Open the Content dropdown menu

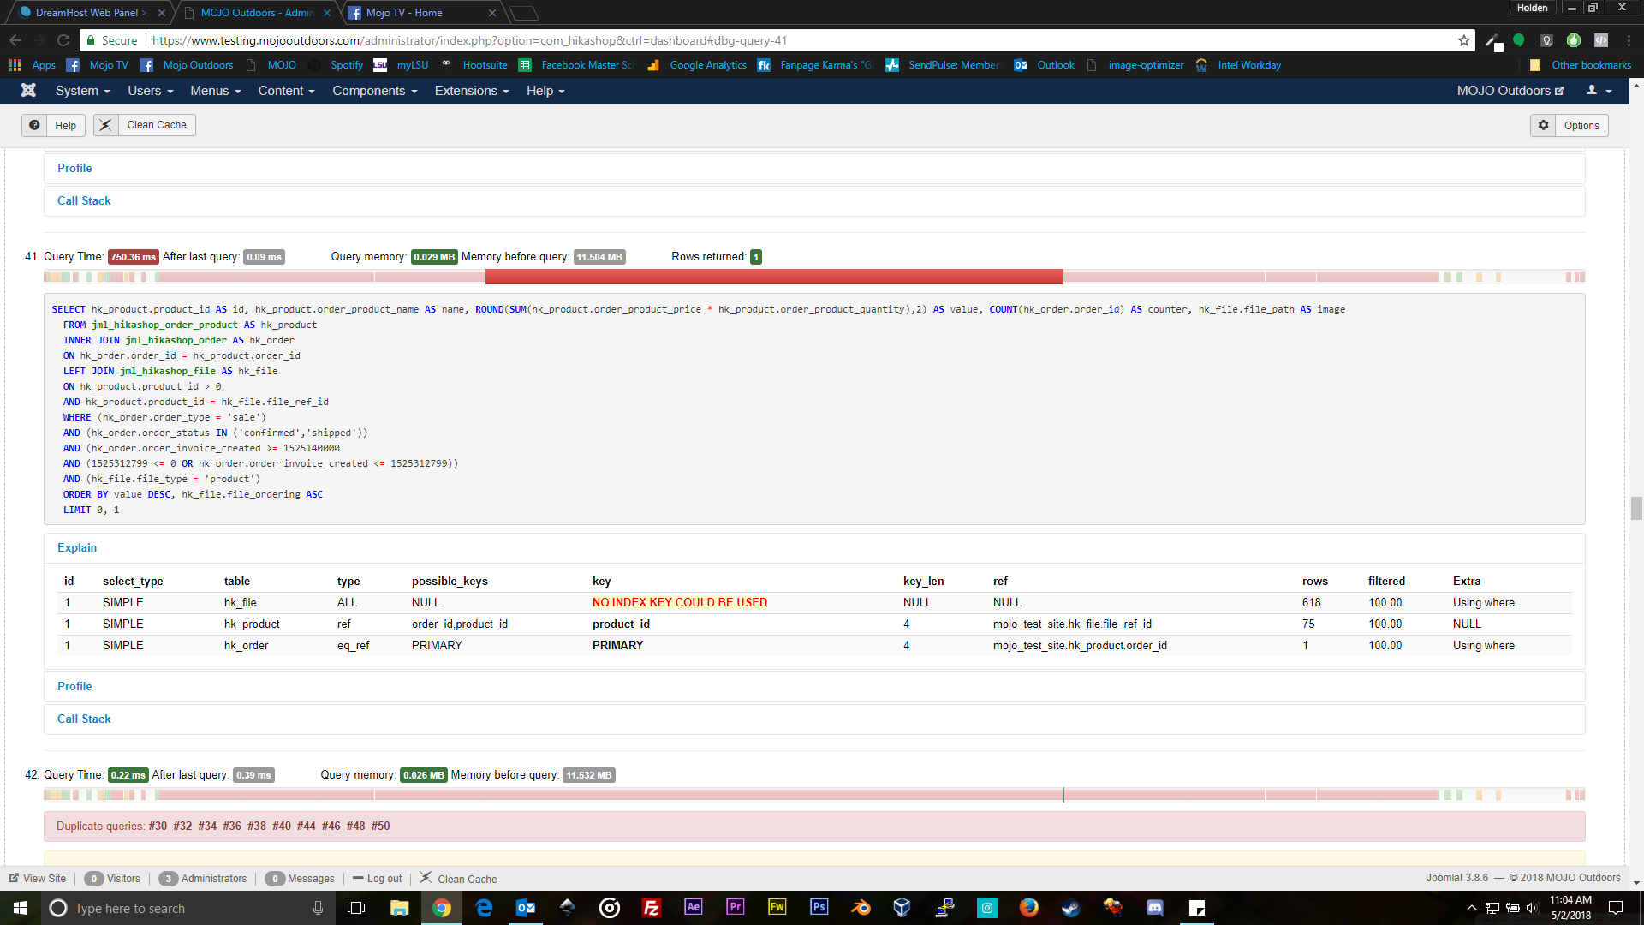click(x=286, y=91)
